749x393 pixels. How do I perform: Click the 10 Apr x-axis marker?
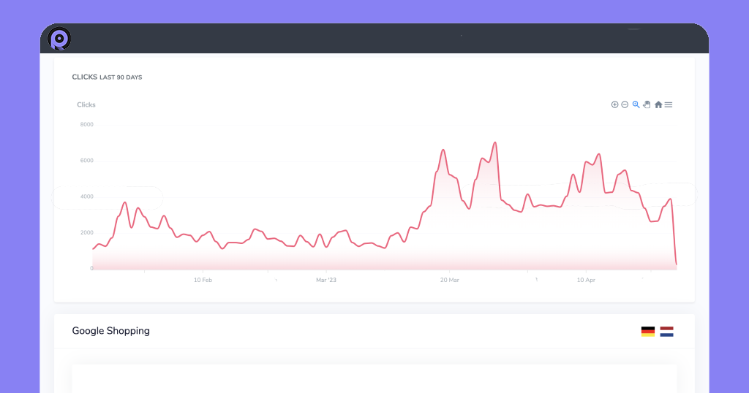pos(586,280)
